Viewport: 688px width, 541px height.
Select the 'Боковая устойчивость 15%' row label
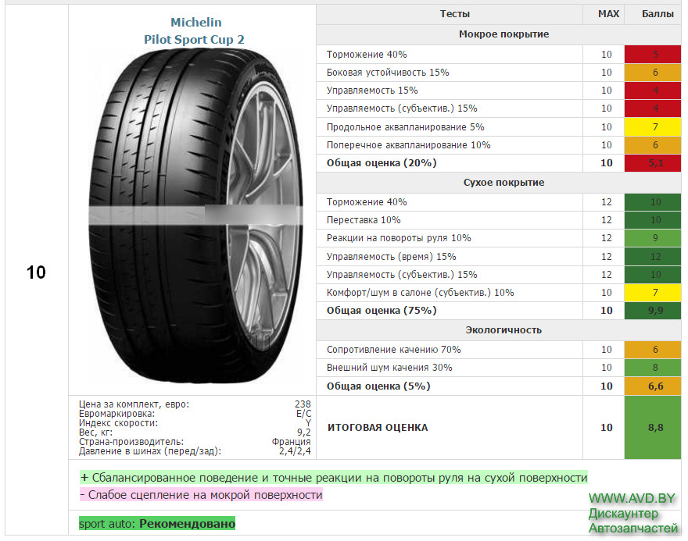point(388,73)
